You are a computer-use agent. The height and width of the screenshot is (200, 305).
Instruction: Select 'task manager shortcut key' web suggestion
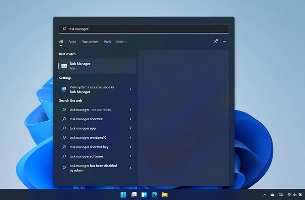pos(97,147)
